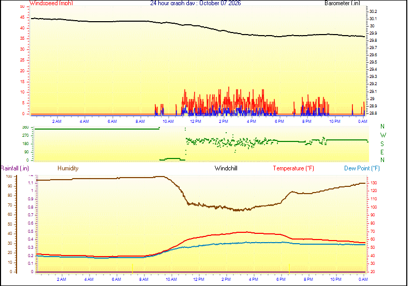Select the 30.1 barometer axis value
This screenshot has height=286, width=413.
coord(373,19)
